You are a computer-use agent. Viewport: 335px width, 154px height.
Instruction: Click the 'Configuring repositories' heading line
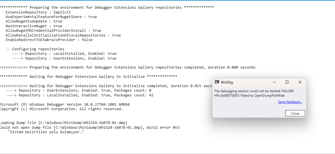pos(35,49)
